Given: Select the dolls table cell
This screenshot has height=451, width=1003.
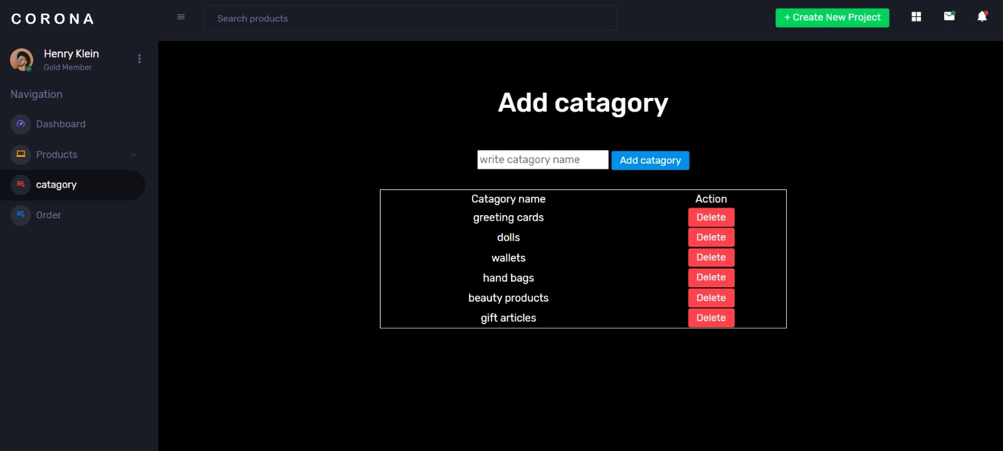Looking at the screenshot, I should (508, 237).
